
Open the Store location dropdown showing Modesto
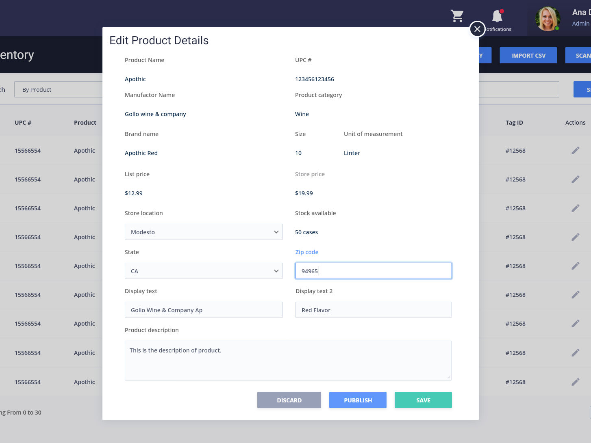click(204, 232)
